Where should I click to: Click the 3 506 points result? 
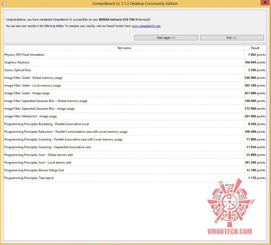[x=257, y=70]
